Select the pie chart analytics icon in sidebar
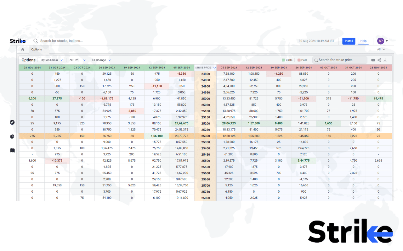 [12, 136]
